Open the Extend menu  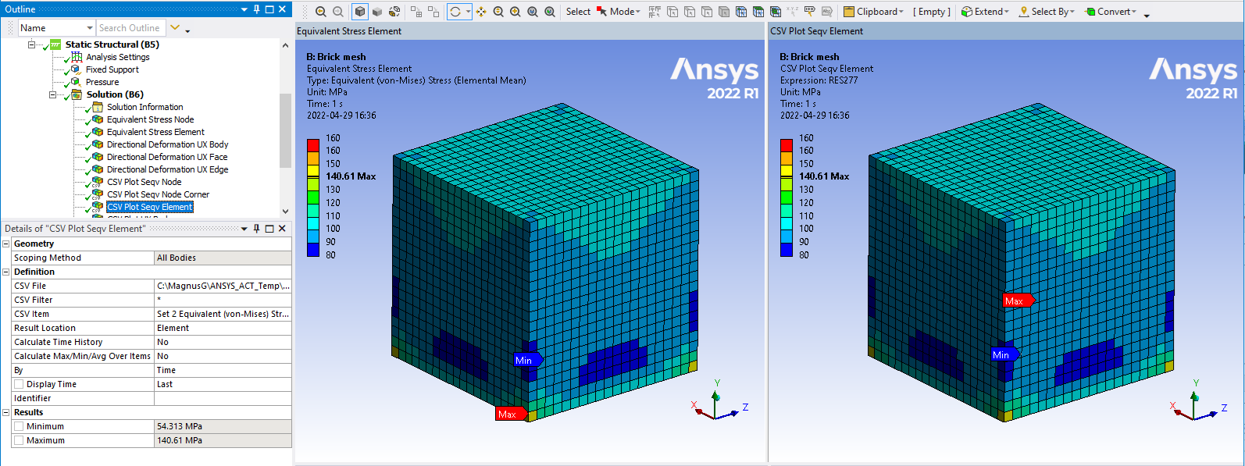click(985, 12)
